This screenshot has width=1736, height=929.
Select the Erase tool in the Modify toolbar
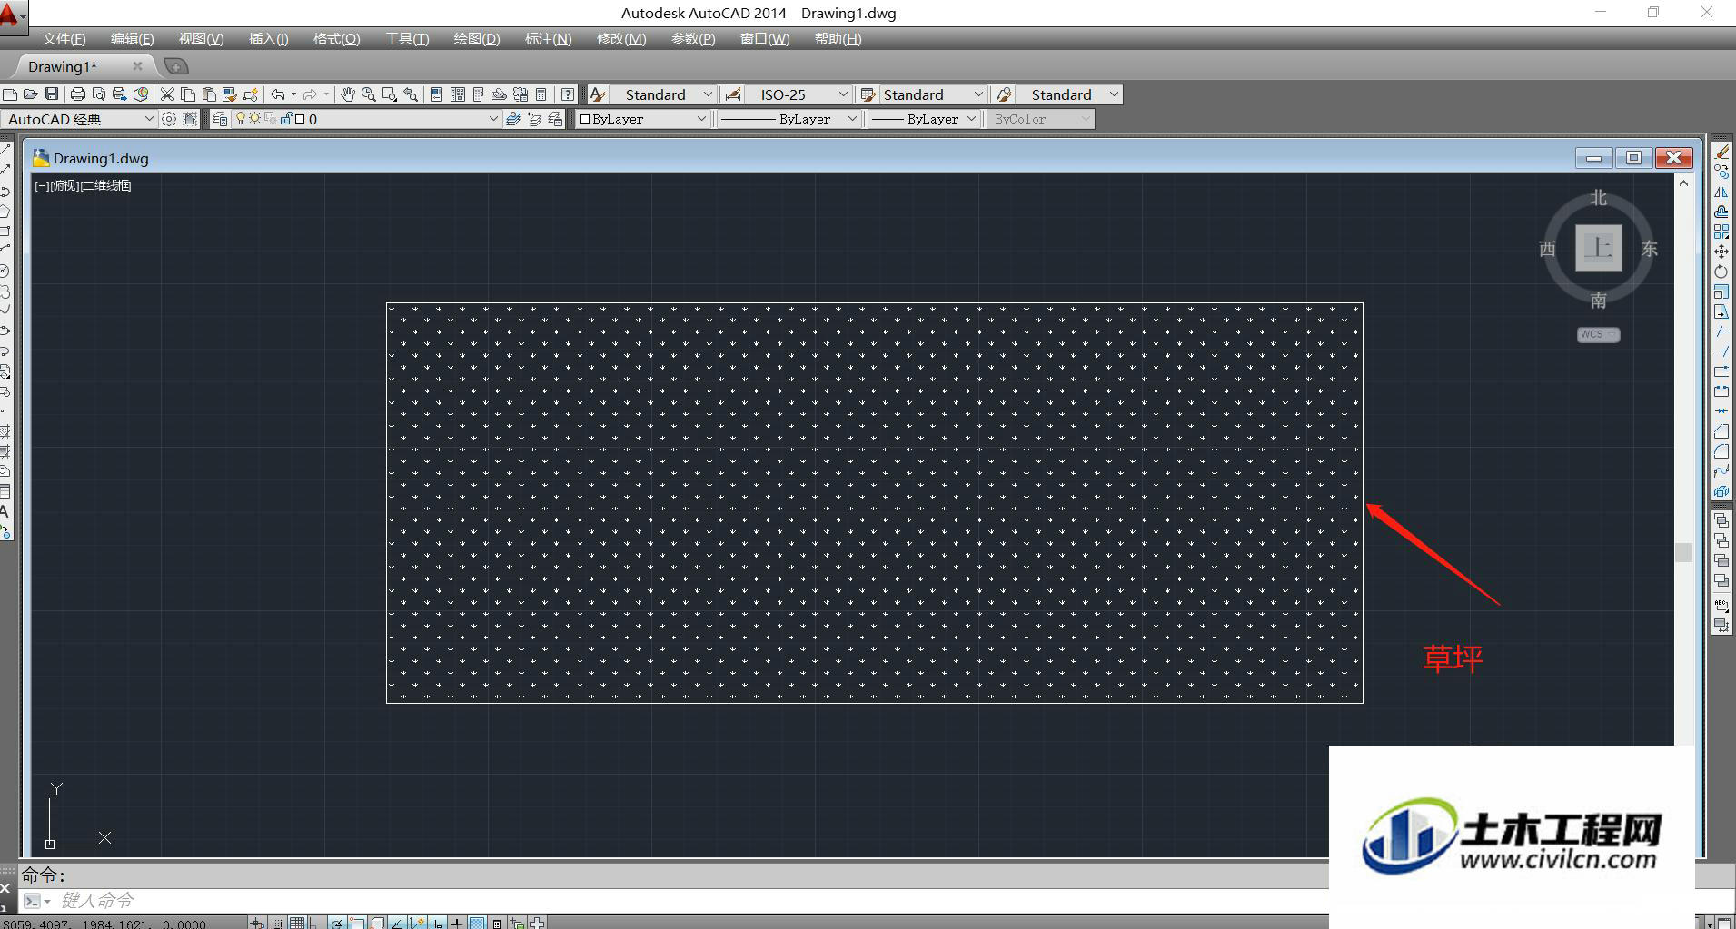tap(1721, 152)
